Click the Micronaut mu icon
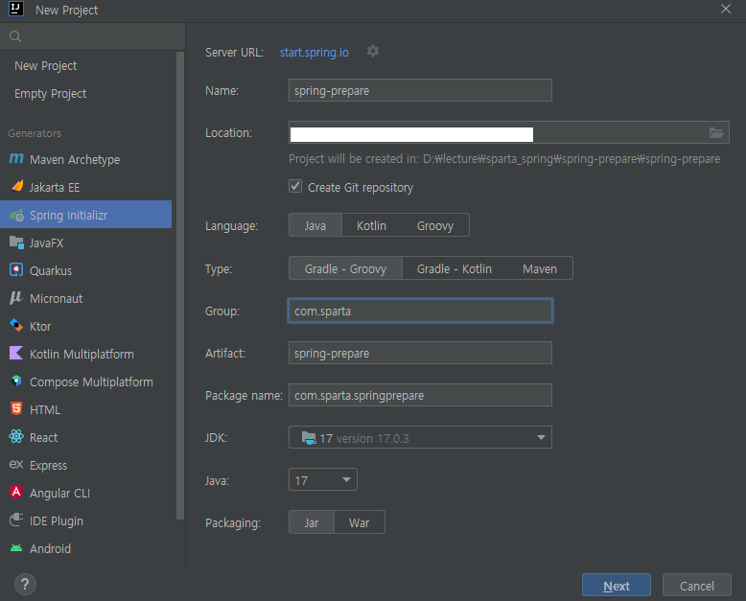The height and width of the screenshot is (601, 746). click(16, 298)
